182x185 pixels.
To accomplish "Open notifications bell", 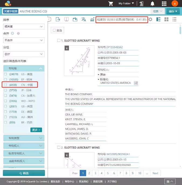I will click(152, 4).
